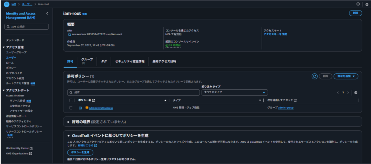Open アカウント設定 in the sidebar

click(15, 78)
